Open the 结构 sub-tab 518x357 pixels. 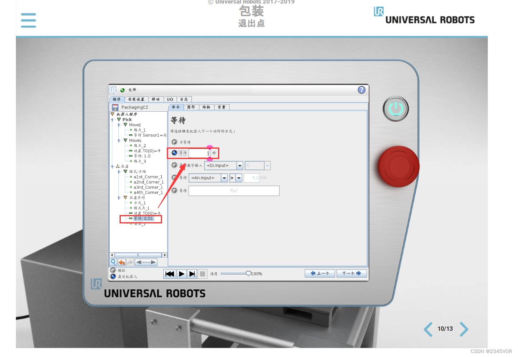pos(207,107)
